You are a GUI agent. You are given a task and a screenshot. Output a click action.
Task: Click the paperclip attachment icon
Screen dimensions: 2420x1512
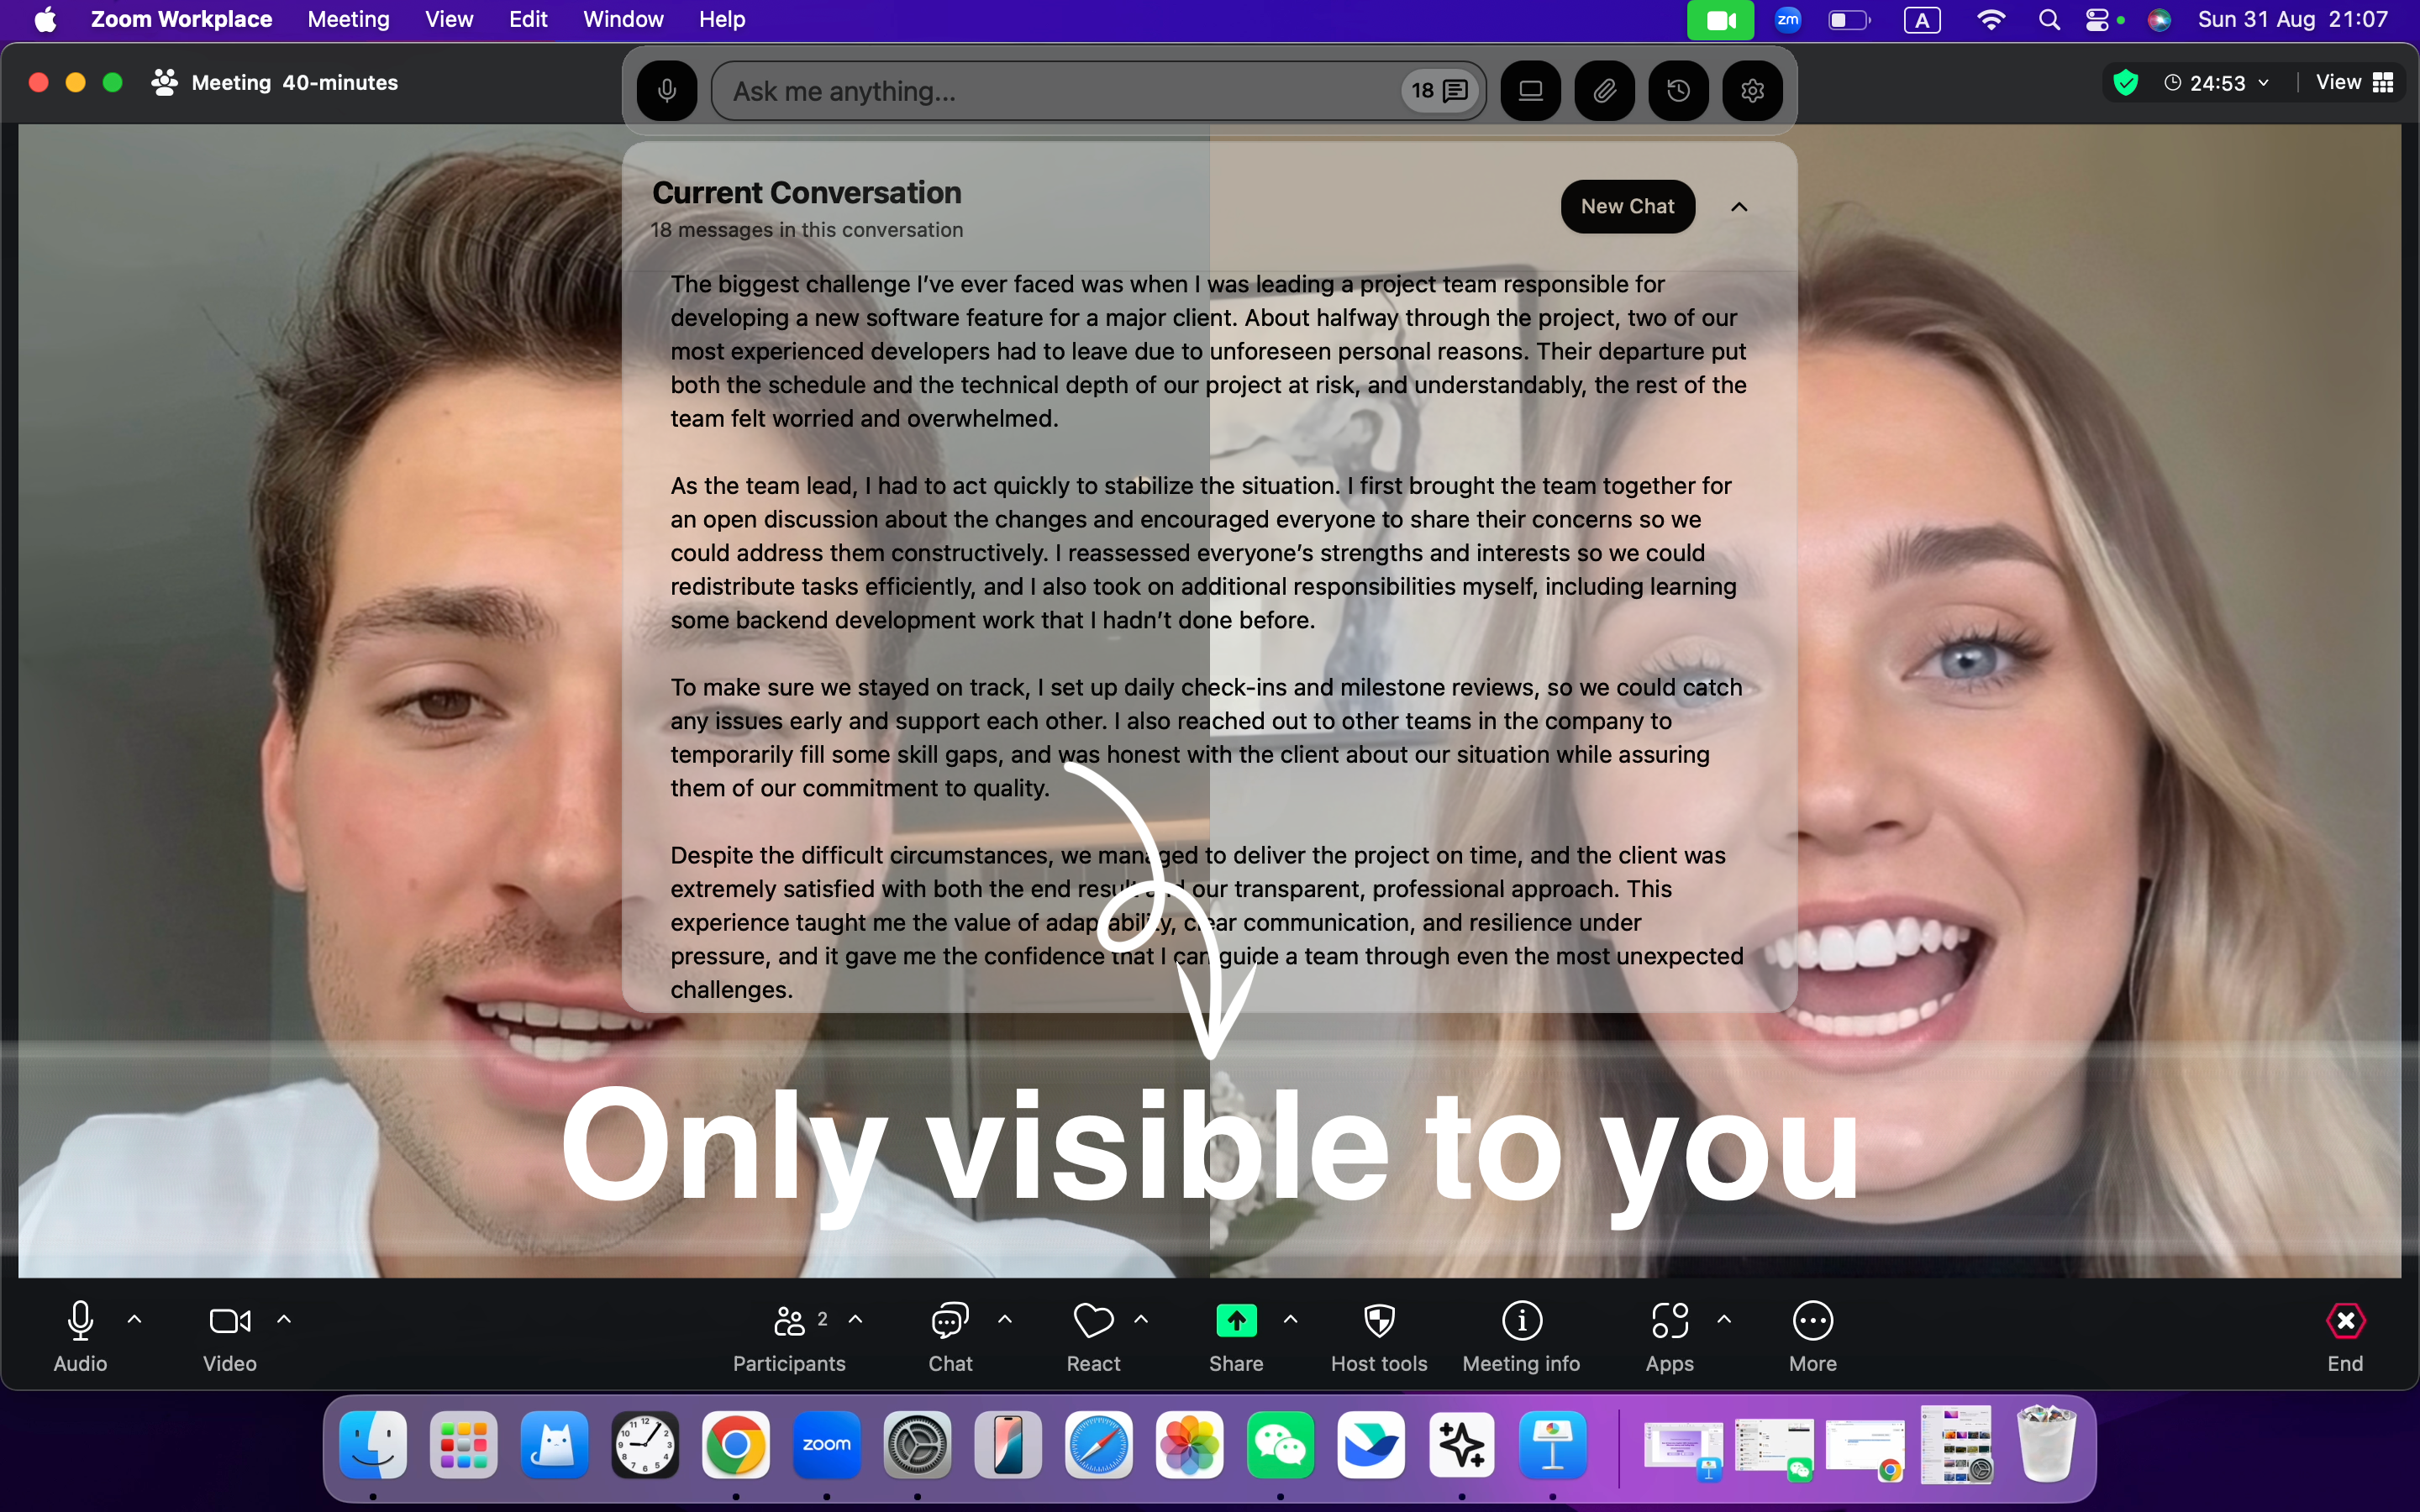pyautogui.click(x=1604, y=91)
